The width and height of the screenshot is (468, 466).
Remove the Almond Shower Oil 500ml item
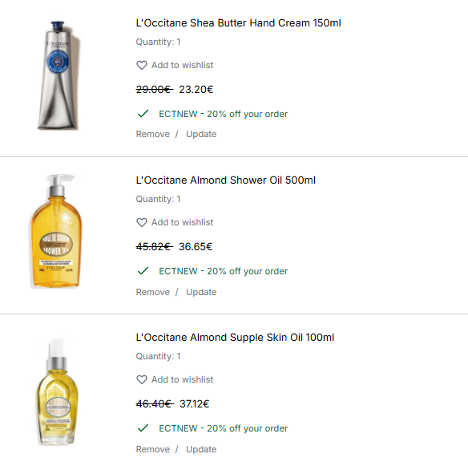pos(153,292)
